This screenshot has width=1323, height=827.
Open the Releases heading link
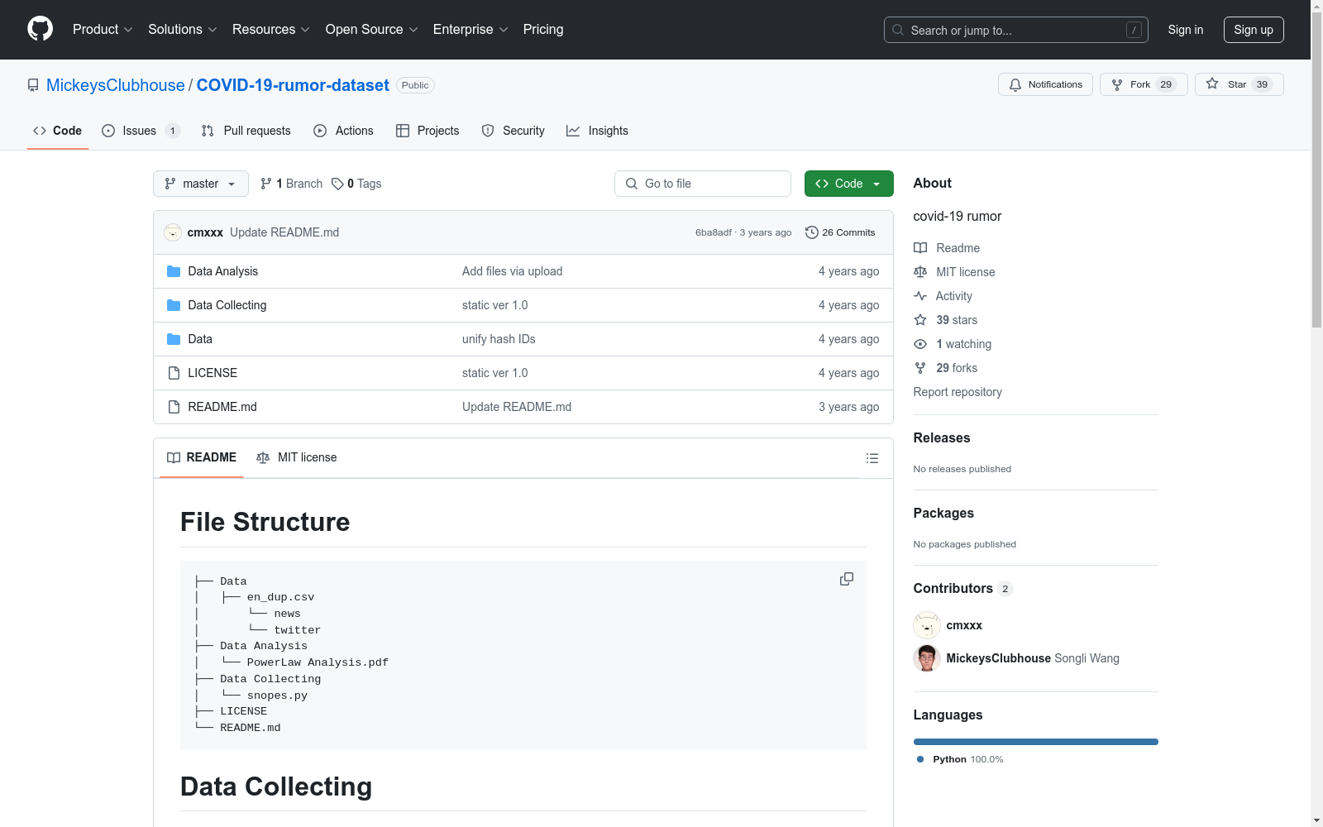click(x=942, y=437)
